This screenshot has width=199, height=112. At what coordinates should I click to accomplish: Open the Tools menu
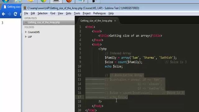77,13
